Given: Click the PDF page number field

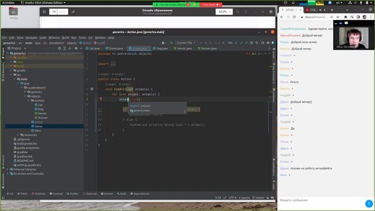Looking at the screenshot, I should point(54,12).
